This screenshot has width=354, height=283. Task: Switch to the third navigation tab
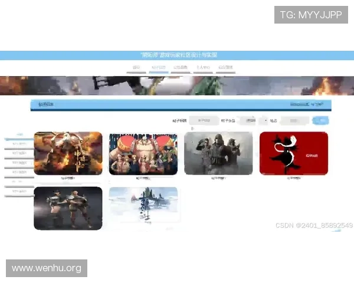[180, 68]
